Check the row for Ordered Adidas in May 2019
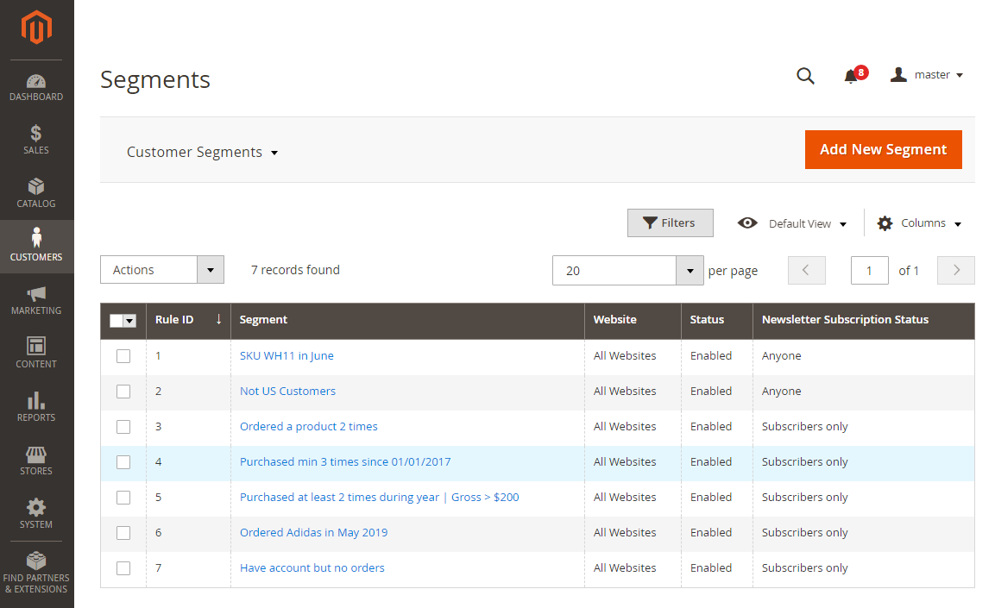This screenshot has width=995, height=608. pyautogui.click(x=123, y=532)
